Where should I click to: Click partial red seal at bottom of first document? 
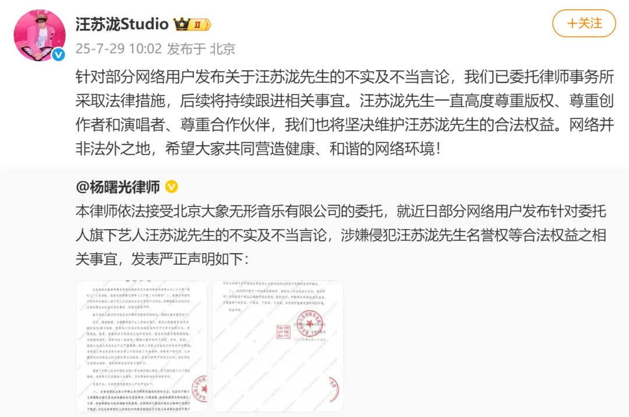coord(200,388)
